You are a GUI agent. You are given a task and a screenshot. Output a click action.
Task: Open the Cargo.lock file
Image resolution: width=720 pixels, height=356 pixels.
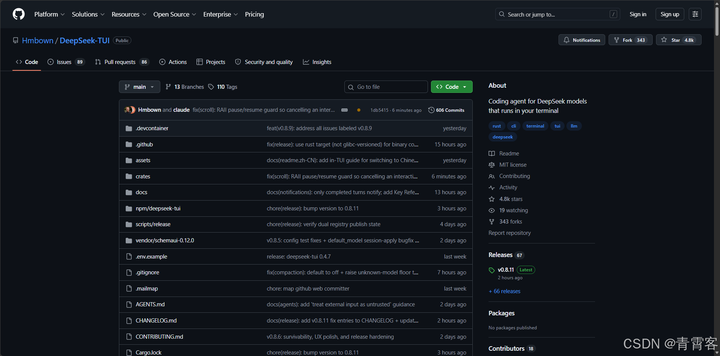coord(148,353)
